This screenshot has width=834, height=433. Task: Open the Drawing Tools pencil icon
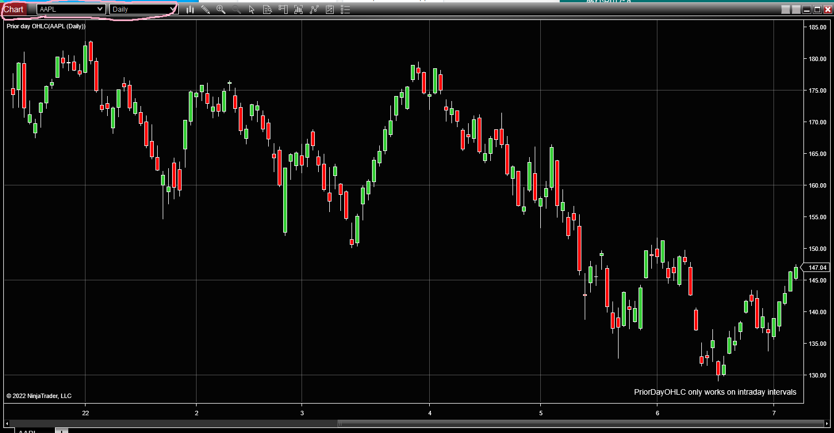tap(205, 9)
